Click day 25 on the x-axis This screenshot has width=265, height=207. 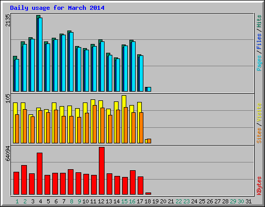[202, 201]
